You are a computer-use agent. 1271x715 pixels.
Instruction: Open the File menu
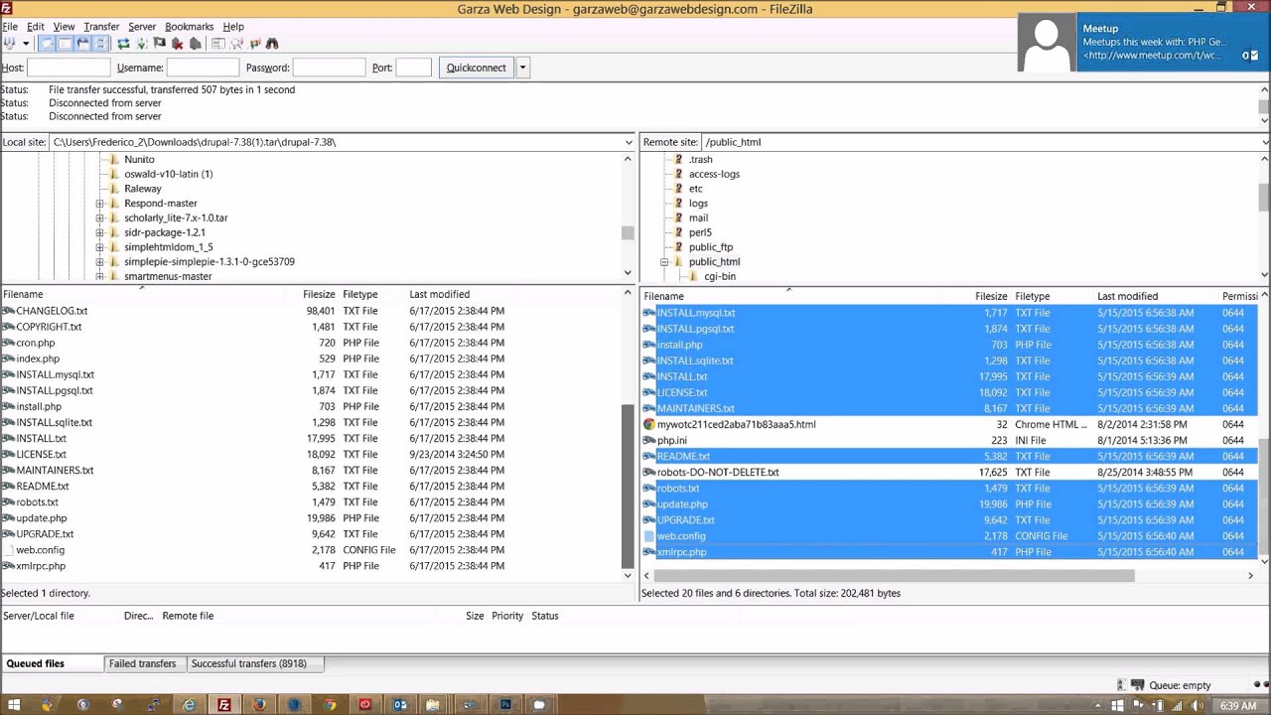click(x=10, y=27)
